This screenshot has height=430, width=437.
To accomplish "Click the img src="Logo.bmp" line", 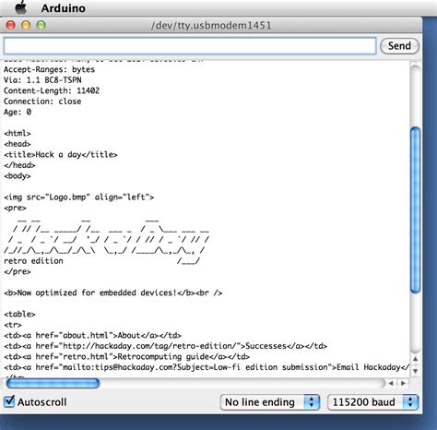I will (78, 197).
